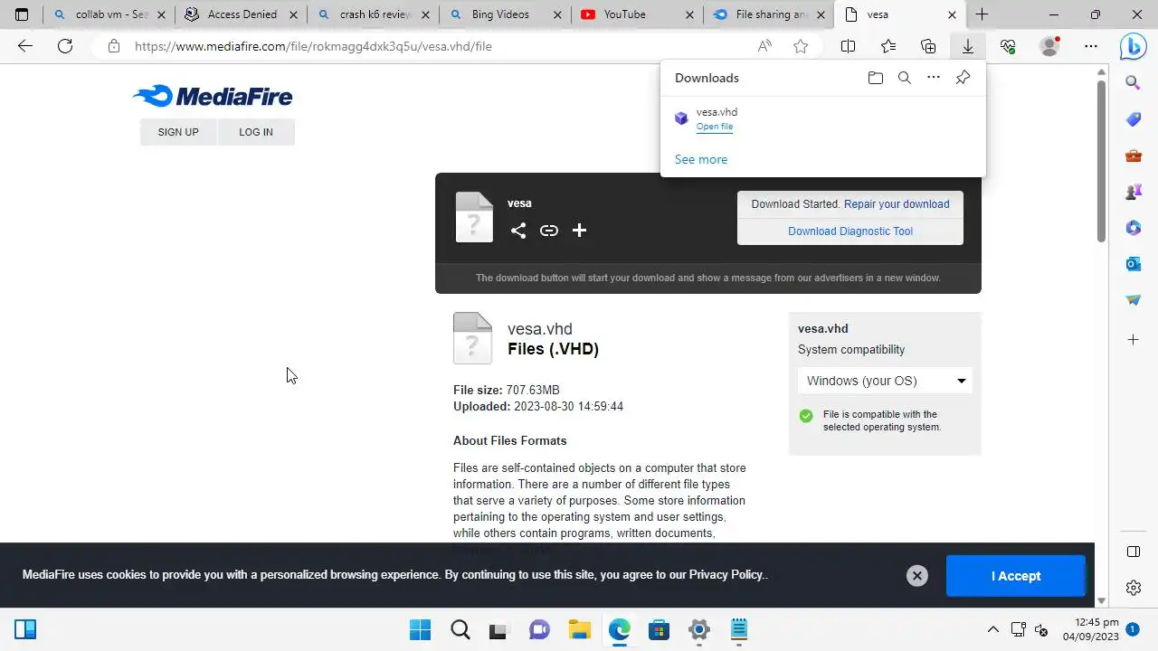Click See more in Downloads panel
The image size is (1158, 651).
click(701, 159)
